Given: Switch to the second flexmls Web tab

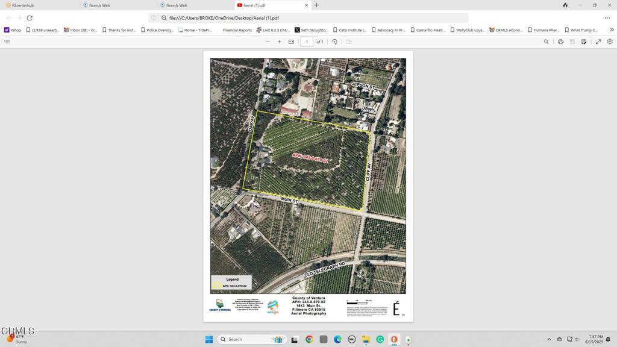Looking at the screenshot, I should (174, 5).
